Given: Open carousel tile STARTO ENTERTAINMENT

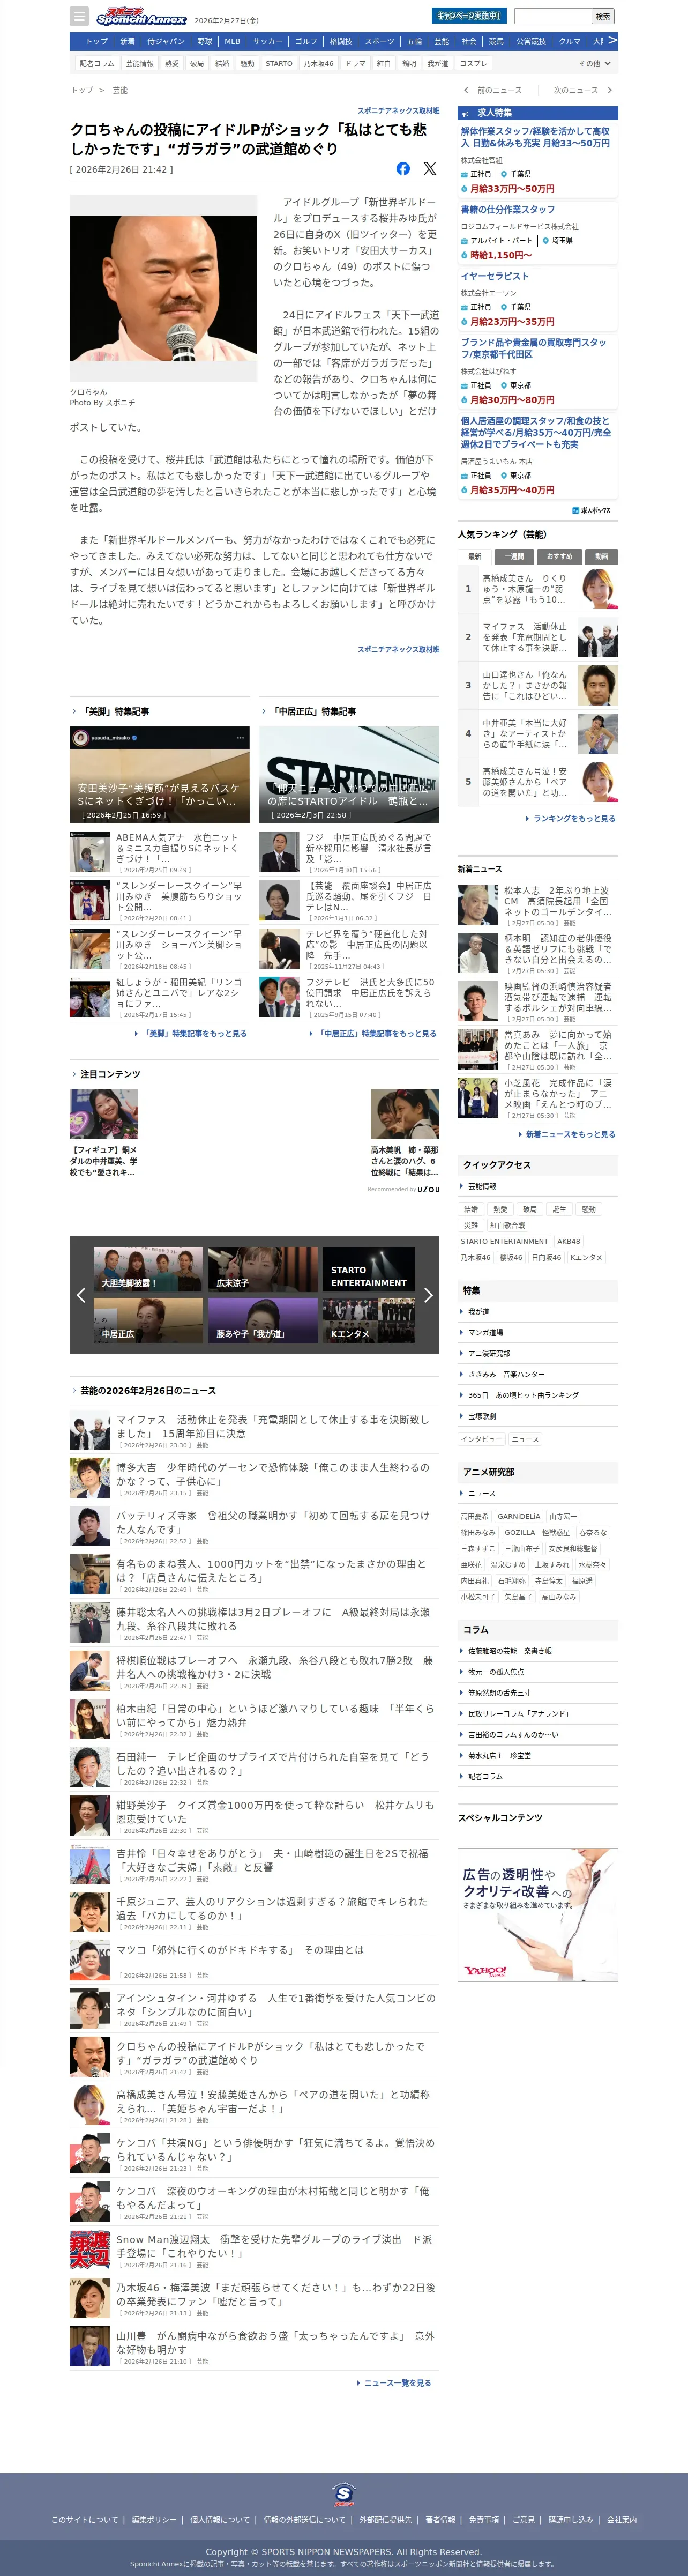Looking at the screenshot, I should [369, 1270].
